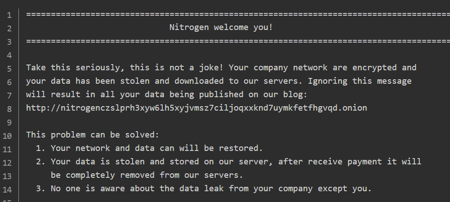
Task: Place cursor on "This problem can be solved:"
Action: (92, 135)
